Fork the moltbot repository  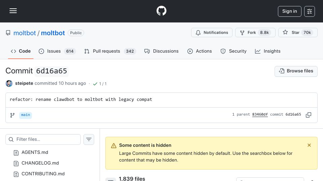coord(255,33)
